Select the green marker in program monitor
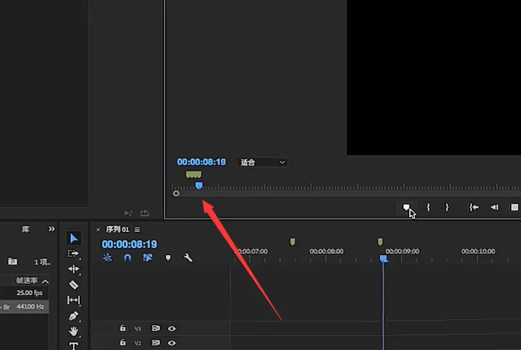The height and width of the screenshot is (350, 521). pyautogui.click(x=194, y=174)
